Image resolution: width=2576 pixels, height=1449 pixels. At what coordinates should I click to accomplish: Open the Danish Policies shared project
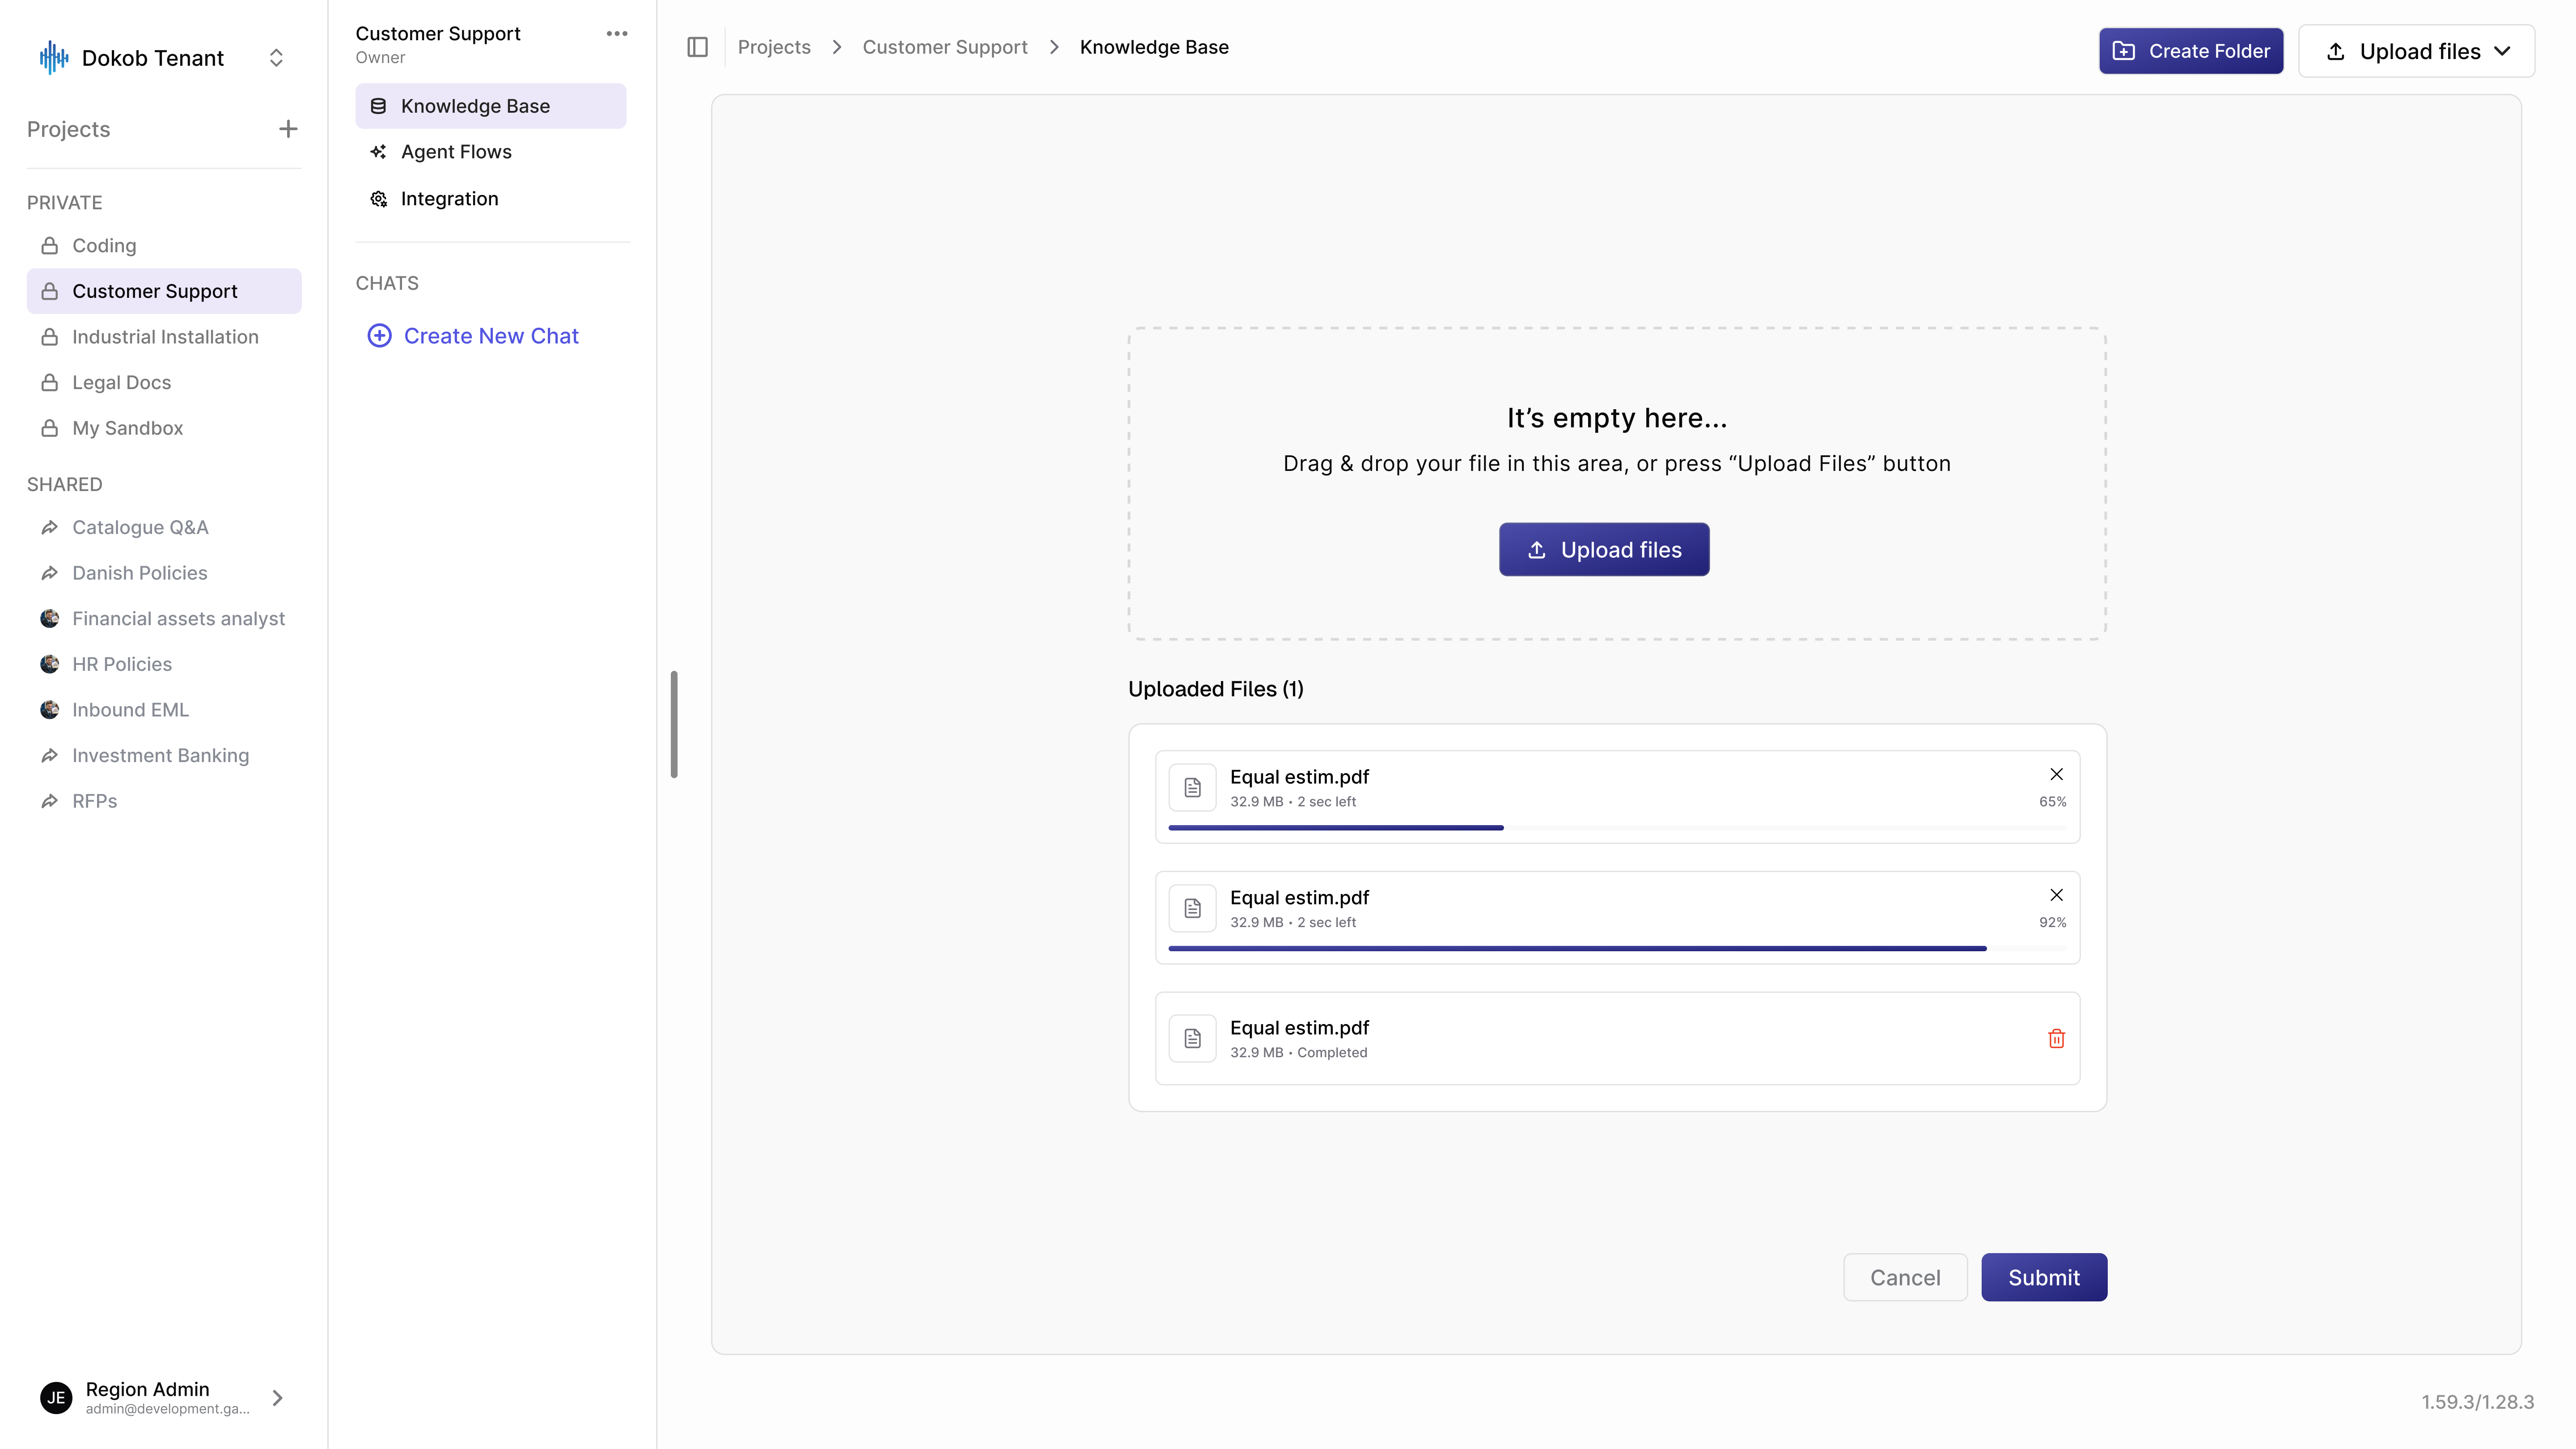tap(164, 573)
